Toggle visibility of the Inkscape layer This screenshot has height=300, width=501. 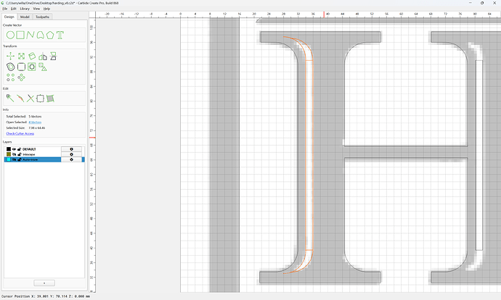click(14, 154)
